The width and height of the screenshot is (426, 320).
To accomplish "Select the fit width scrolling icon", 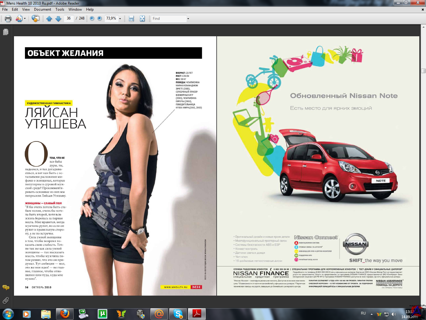I will point(131,19).
